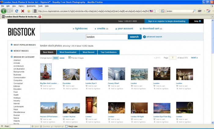Open the Houses Of Parliament thumbnail

(x=49, y=108)
